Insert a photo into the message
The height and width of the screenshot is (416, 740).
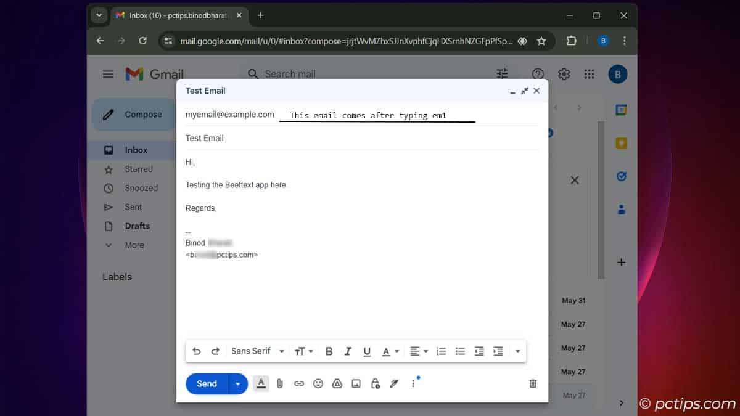point(356,383)
